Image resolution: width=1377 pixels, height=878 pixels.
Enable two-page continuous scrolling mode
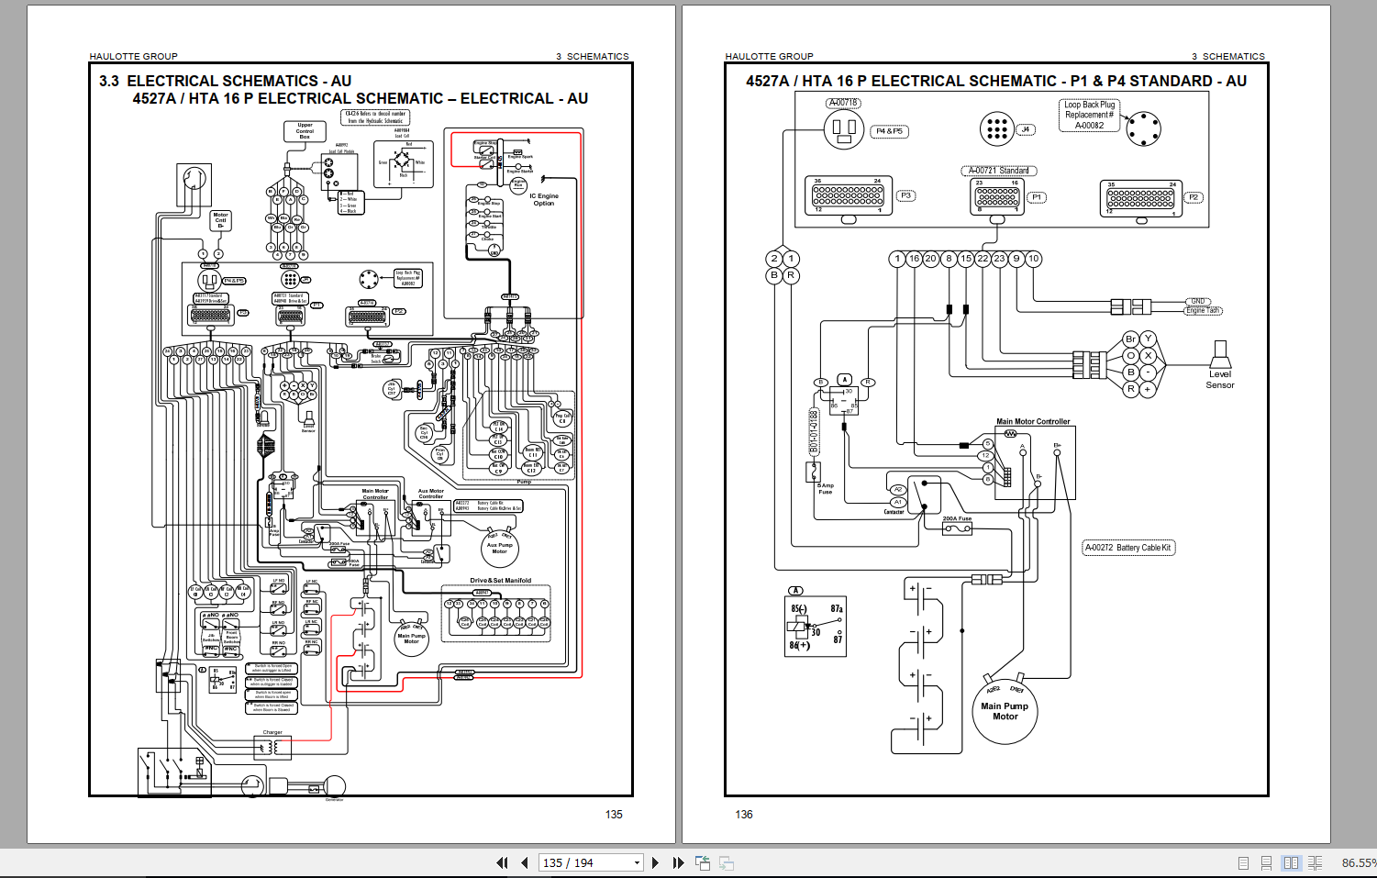tap(1315, 862)
